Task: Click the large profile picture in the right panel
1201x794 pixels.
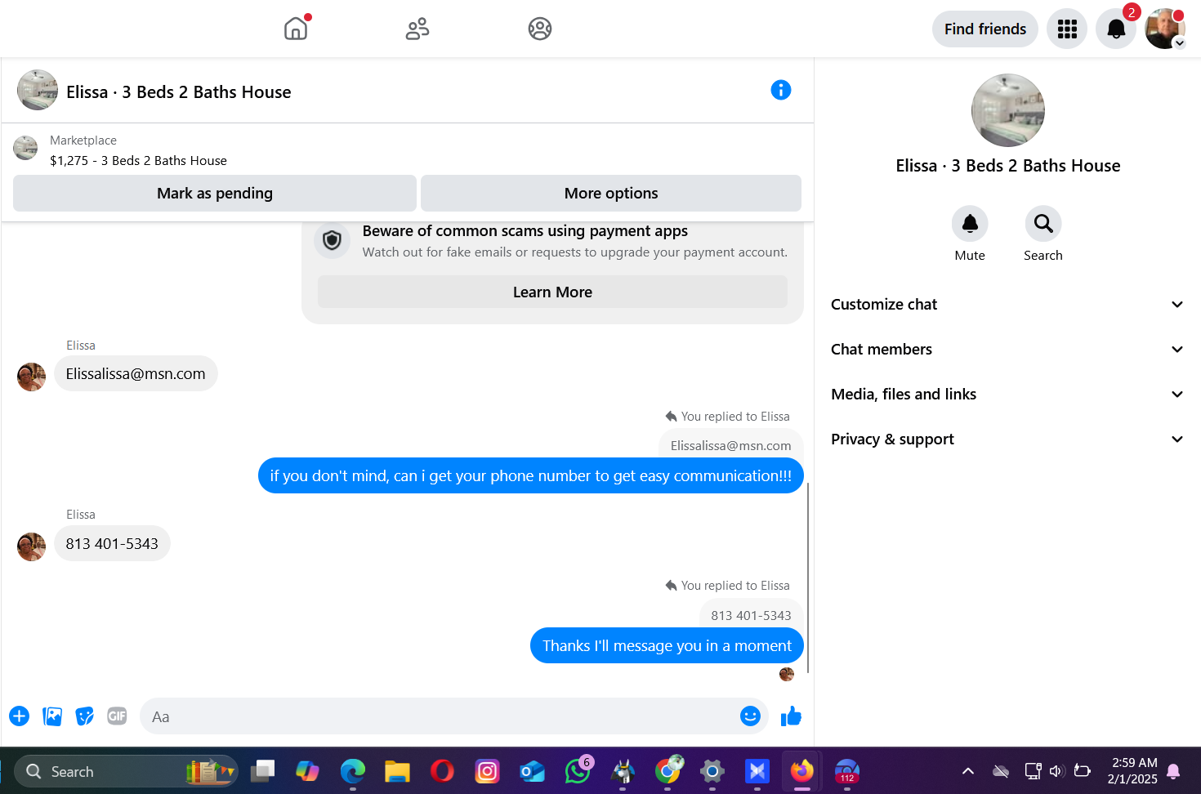Action: coord(1008,110)
